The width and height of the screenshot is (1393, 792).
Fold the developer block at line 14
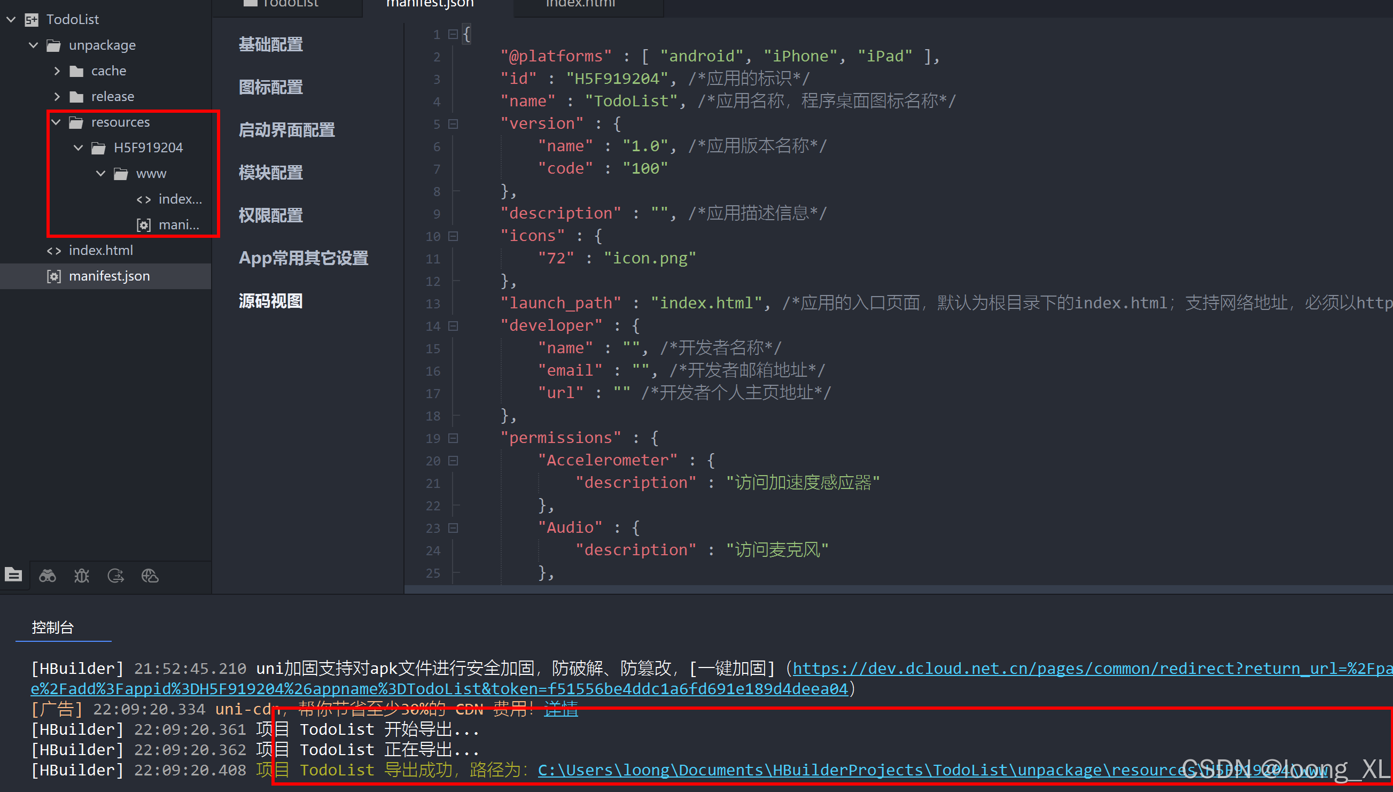click(x=453, y=326)
